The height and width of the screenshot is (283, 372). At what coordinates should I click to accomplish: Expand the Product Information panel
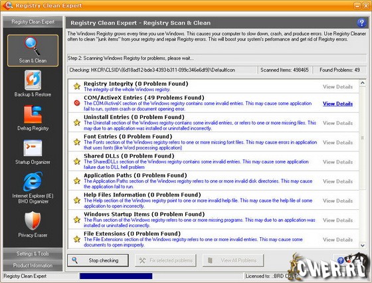pyautogui.click(x=33, y=266)
